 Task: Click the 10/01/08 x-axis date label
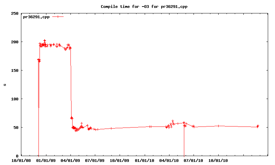(x=21, y=160)
